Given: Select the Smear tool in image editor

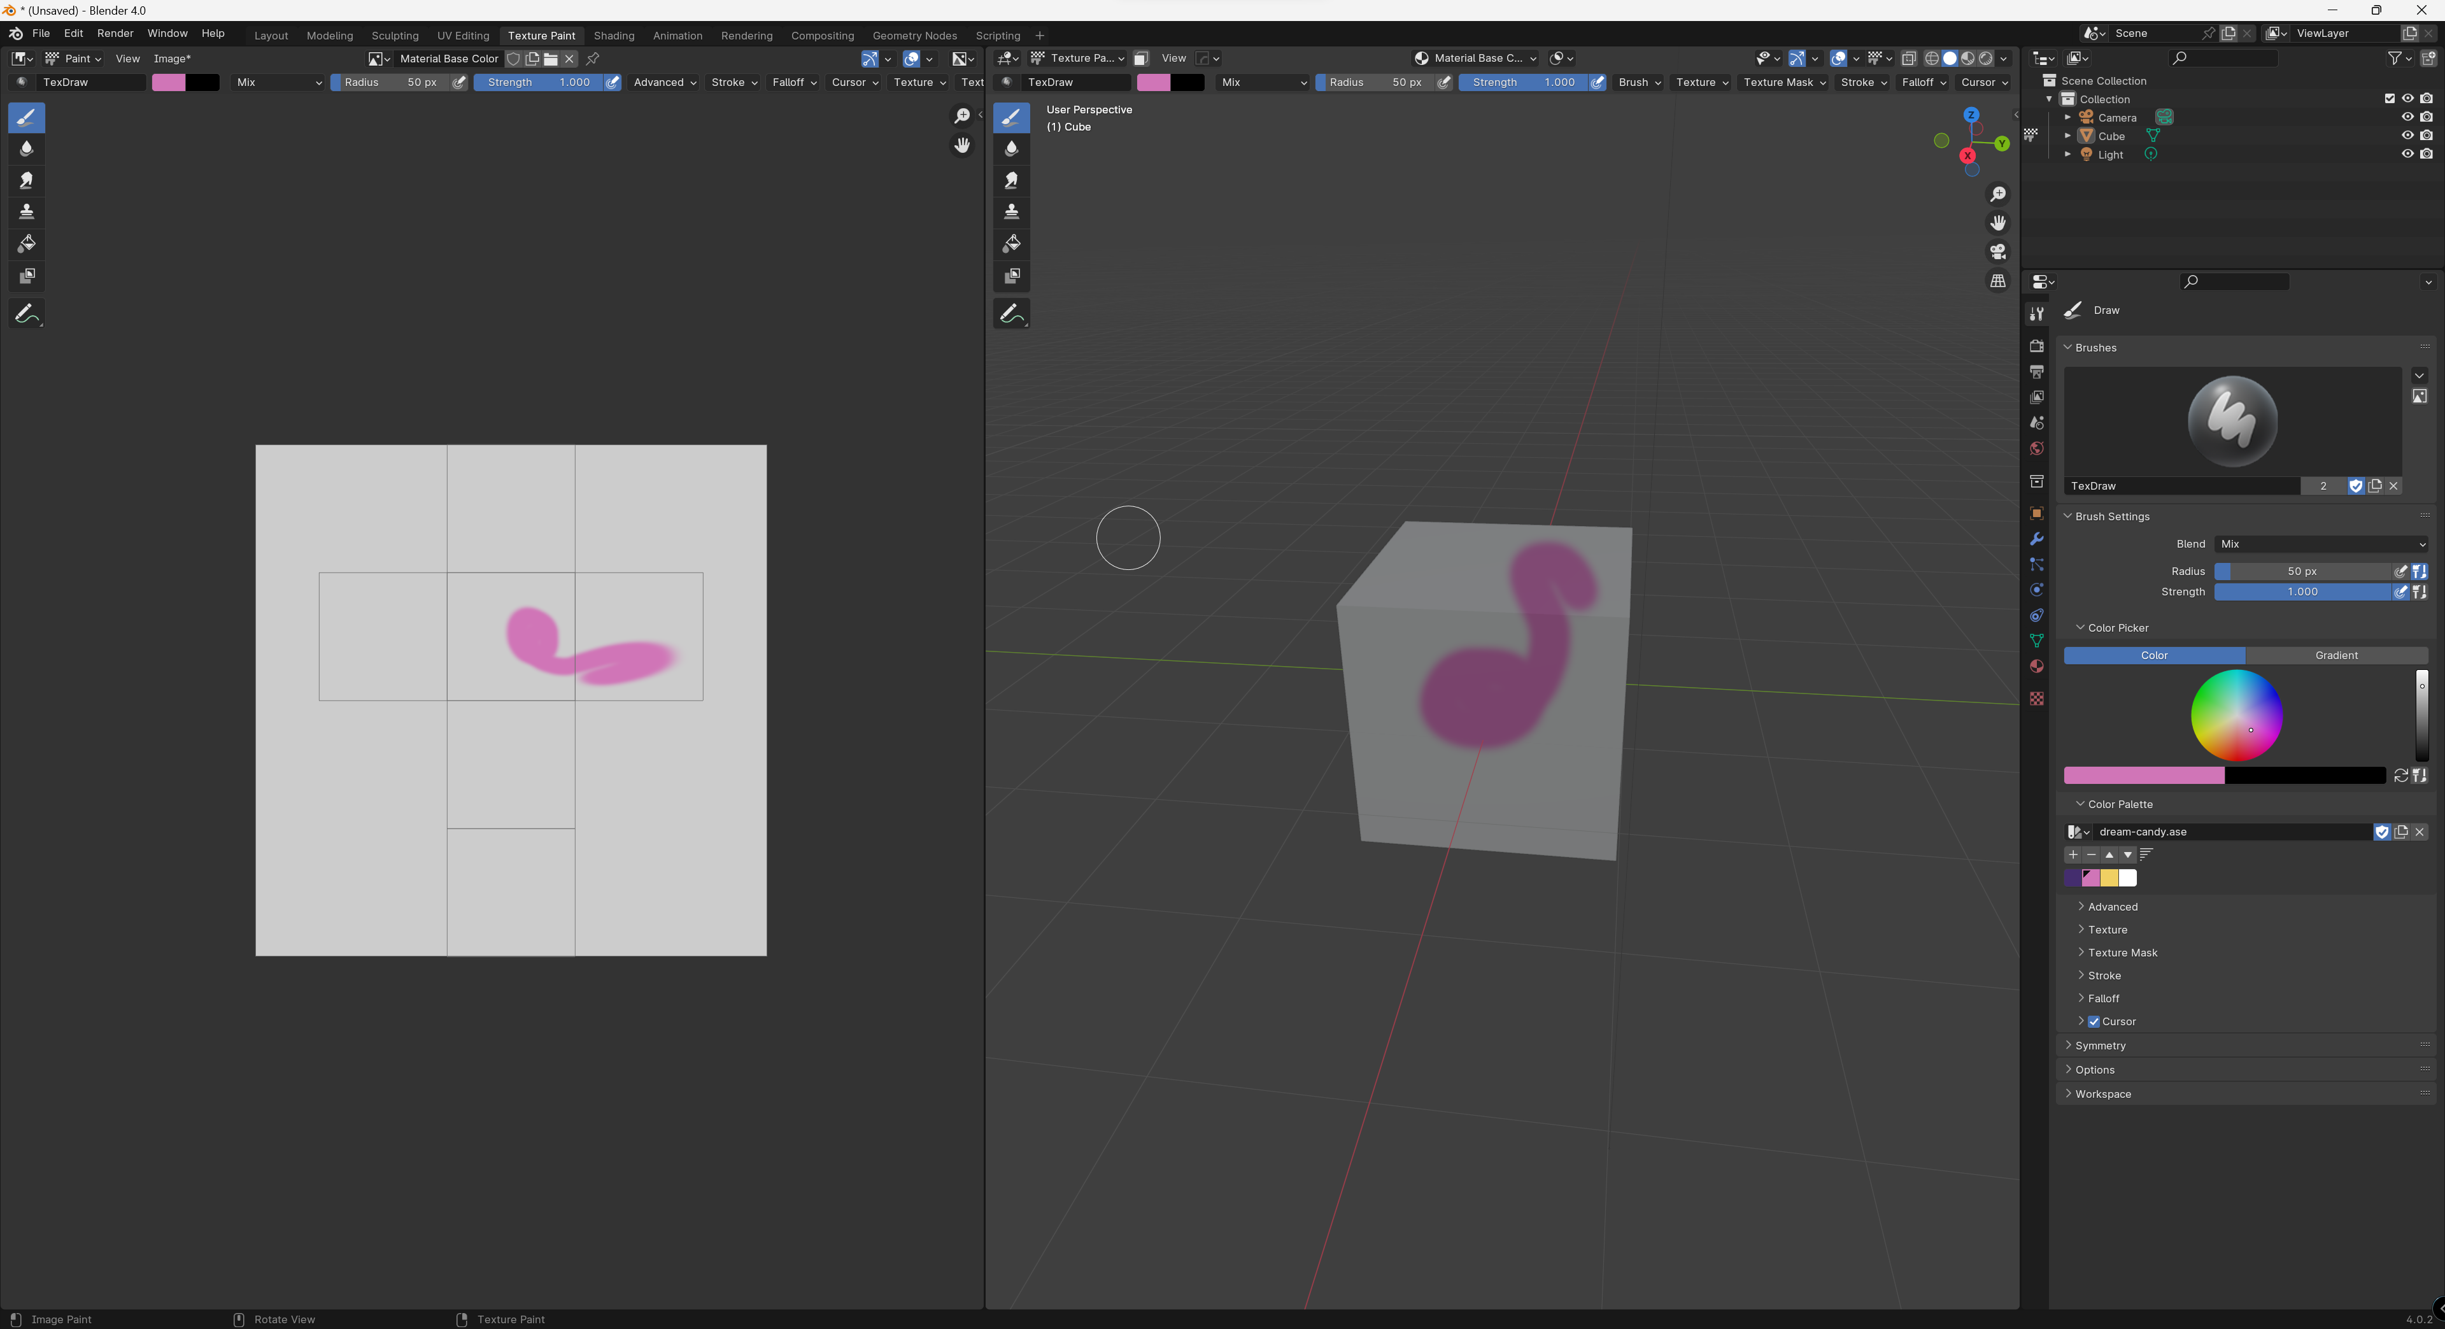Looking at the screenshot, I should coord(27,180).
